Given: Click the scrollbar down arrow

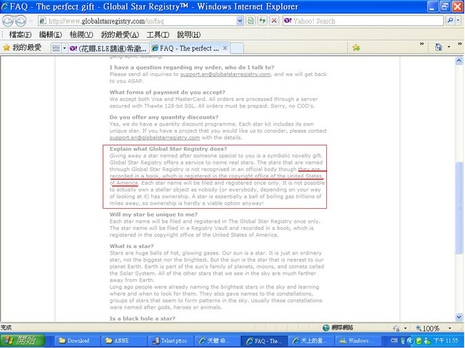Looking at the screenshot, I should click(x=458, y=317).
